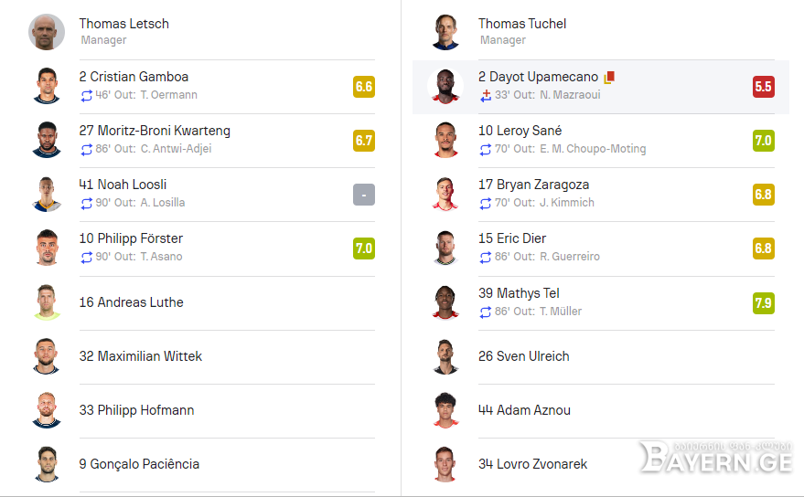Select 34 Lovro Zvonarek player name
The image size is (804, 497).
[532, 464]
